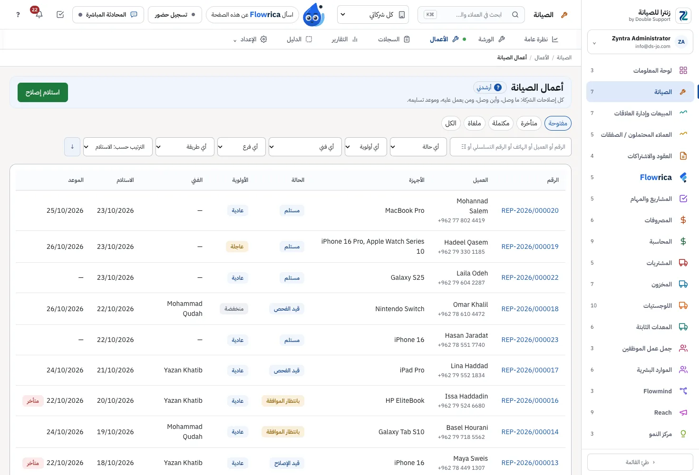Open the Inventory truck icon in sidebar
The width and height of the screenshot is (699, 475).
click(683, 284)
